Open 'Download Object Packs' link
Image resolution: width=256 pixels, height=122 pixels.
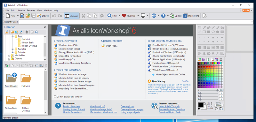[x=170, y=112]
